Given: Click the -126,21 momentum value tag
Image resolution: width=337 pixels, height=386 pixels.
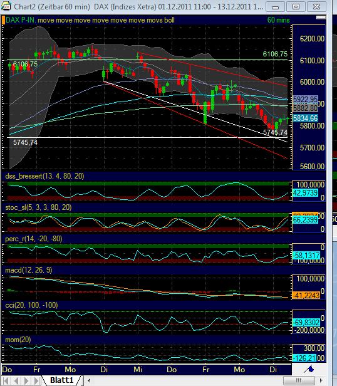Looking at the screenshot, I should pos(304,358).
